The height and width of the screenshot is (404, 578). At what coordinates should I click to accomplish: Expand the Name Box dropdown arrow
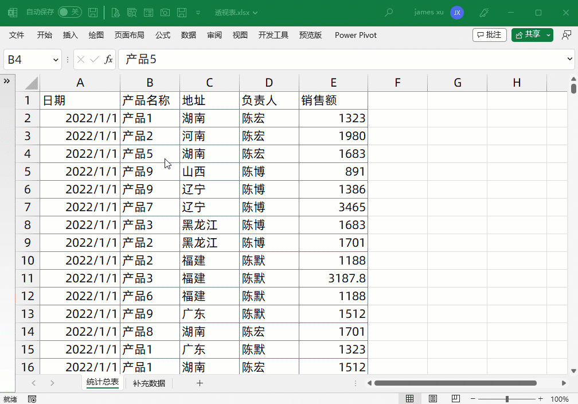point(56,60)
